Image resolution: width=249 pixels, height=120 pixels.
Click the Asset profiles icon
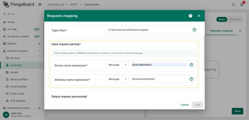7,86
